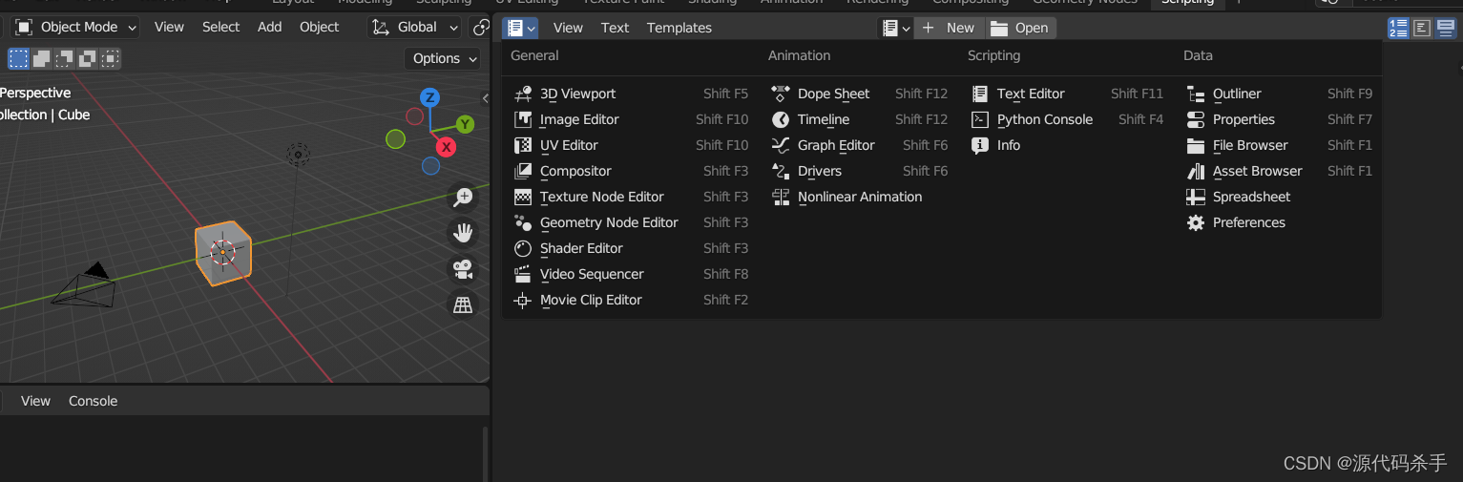This screenshot has height=482, width=1463.
Task: Click the red X axis gizmo
Action: click(446, 147)
